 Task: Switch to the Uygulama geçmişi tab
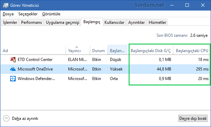coord(63,22)
